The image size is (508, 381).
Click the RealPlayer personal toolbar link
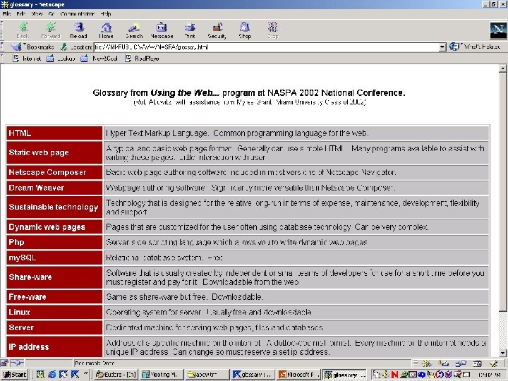142,59
